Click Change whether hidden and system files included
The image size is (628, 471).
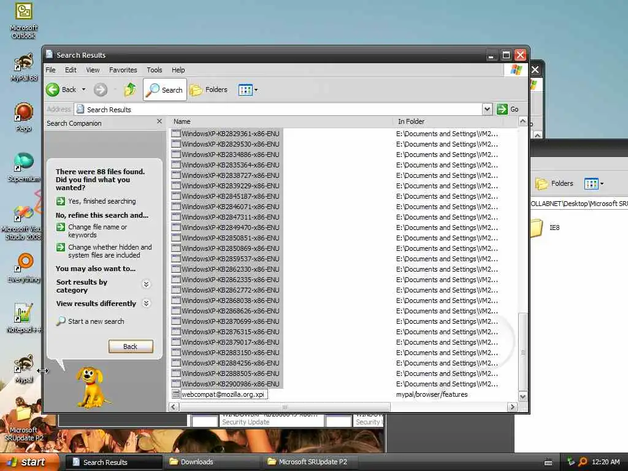110,251
